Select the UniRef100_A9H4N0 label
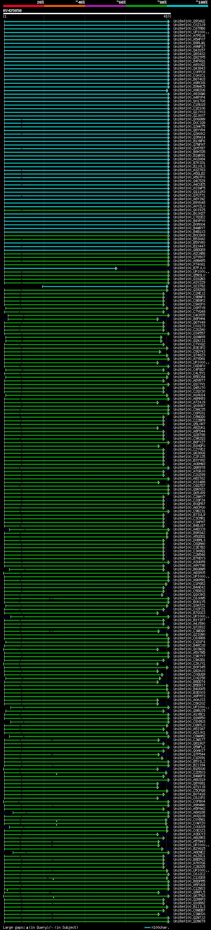The width and height of the screenshot is (211, 930). [x=189, y=805]
